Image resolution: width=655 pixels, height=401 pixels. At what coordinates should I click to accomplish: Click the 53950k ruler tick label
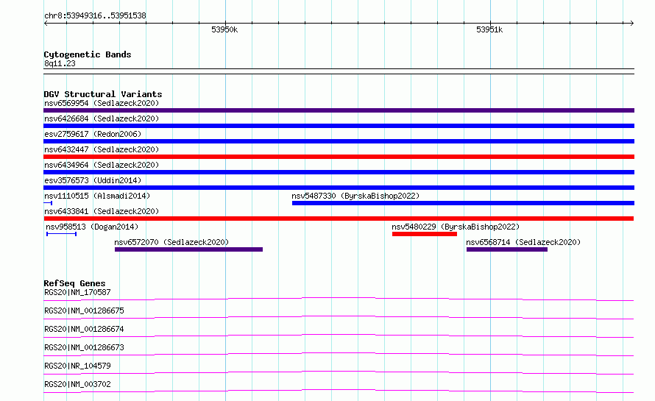224,29
